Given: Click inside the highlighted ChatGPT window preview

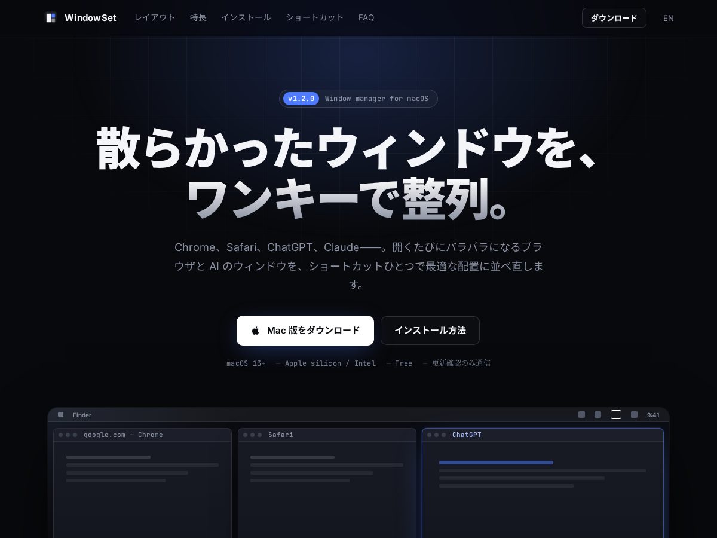Looking at the screenshot, I should 543,490.
